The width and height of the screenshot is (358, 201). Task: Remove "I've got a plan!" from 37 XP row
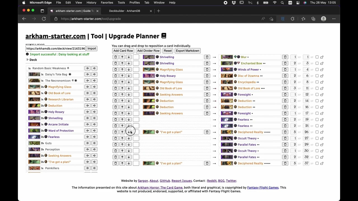[207, 163]
